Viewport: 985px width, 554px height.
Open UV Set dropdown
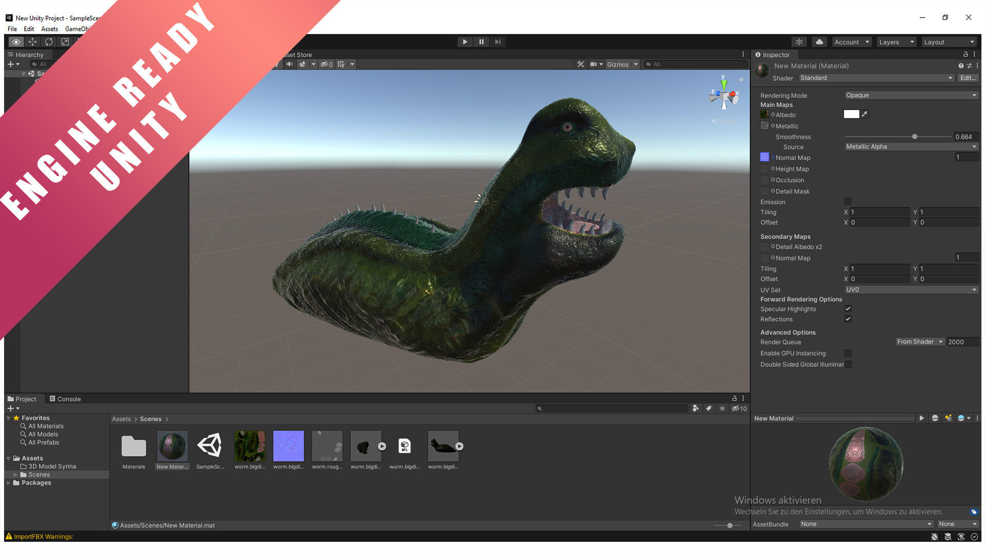[911, 290]
